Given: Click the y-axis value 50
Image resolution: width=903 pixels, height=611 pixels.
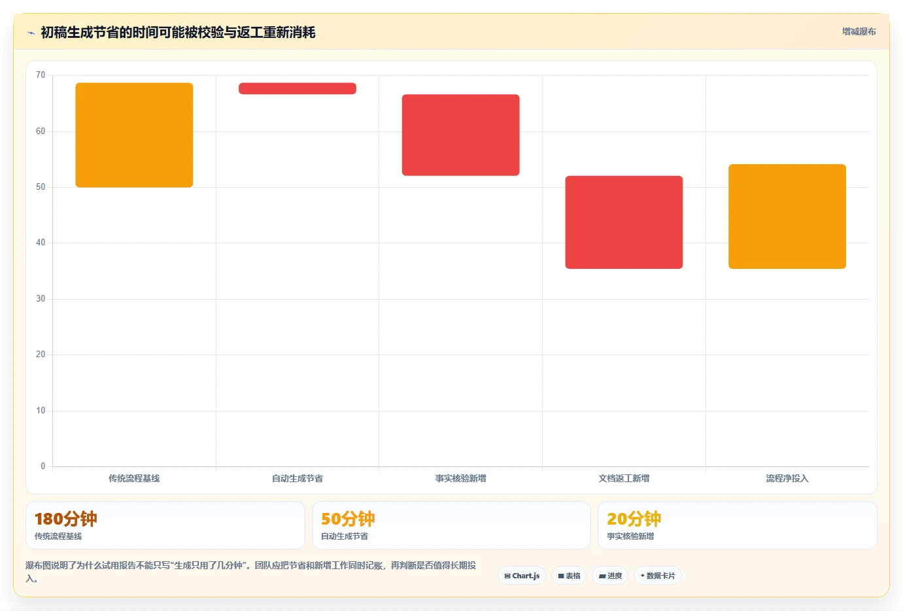Looking at the screenshot, I should [41, 187].
